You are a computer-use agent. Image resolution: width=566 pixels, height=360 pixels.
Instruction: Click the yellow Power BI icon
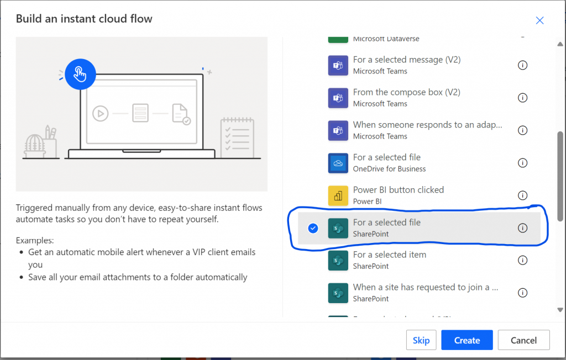point(338,195)
